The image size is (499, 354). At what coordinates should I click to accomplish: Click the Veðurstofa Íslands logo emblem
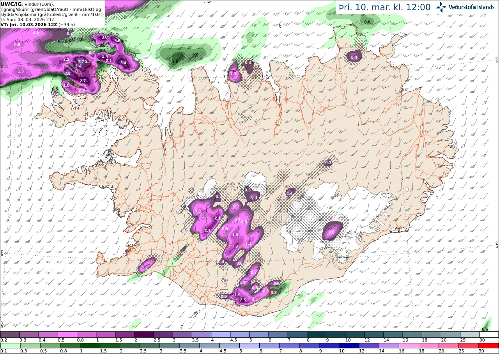441,7
